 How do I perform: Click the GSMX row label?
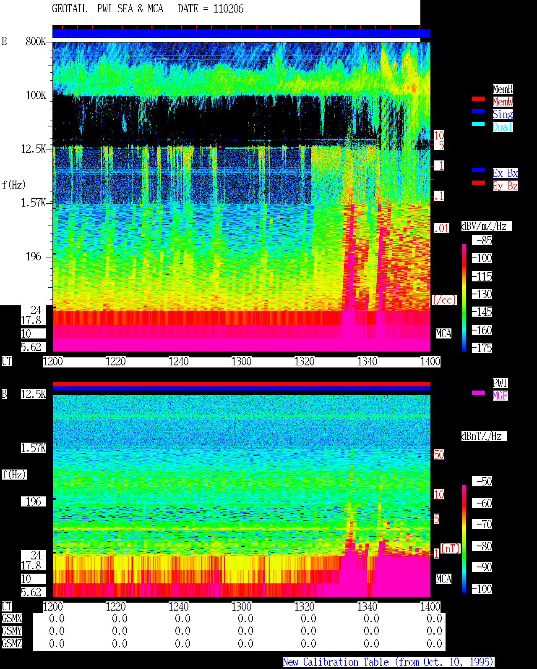12,618
